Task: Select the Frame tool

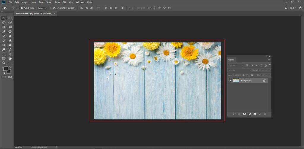Action: (10, 27)
